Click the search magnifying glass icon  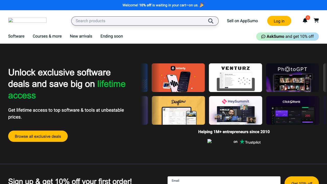click(211, 21)
